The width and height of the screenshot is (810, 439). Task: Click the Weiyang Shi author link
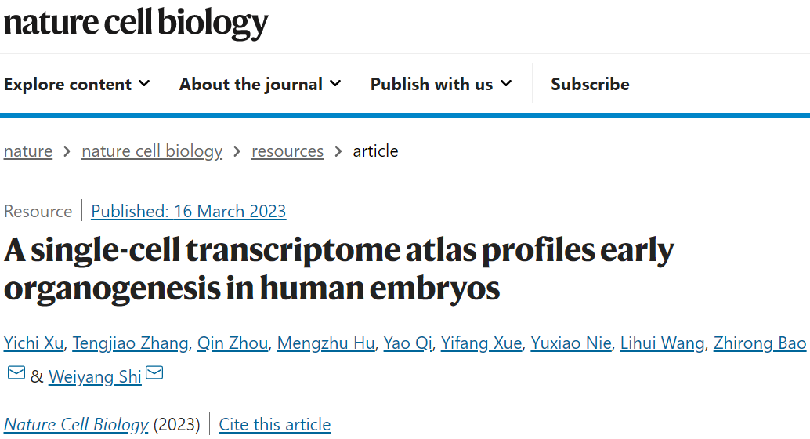click(x=95, y=376)
